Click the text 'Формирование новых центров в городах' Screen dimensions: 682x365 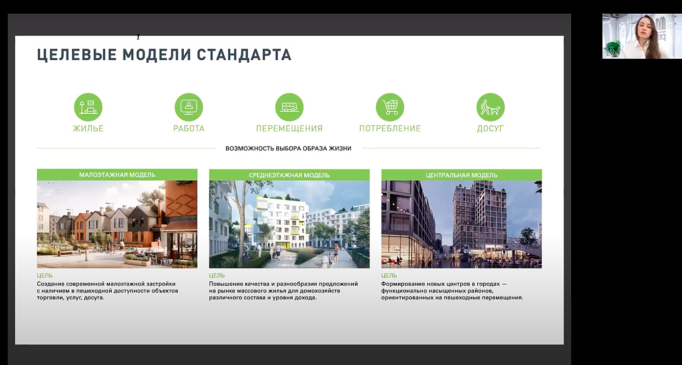pyautogui.click(x=441, y=284)
